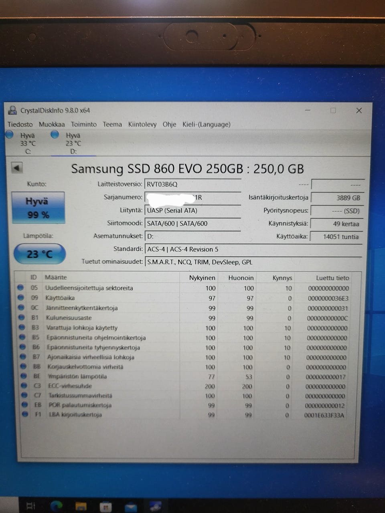The height and width of the screenshot is (513, 385).
Task: Open Task View on the taskbar
Action: (31, 506)
